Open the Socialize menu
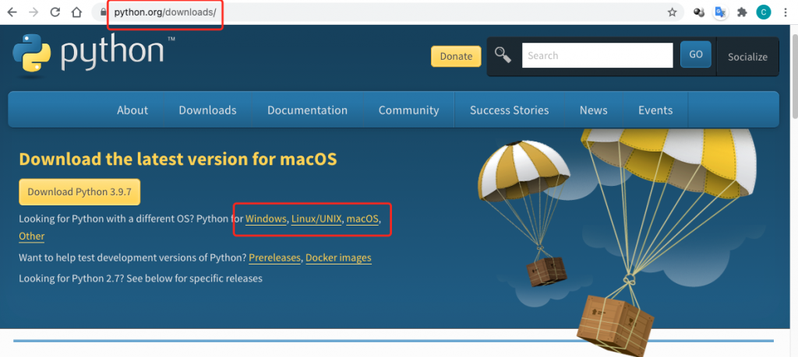Image resolution: width=798 pixels, height=357 pixels. [747, 57]
